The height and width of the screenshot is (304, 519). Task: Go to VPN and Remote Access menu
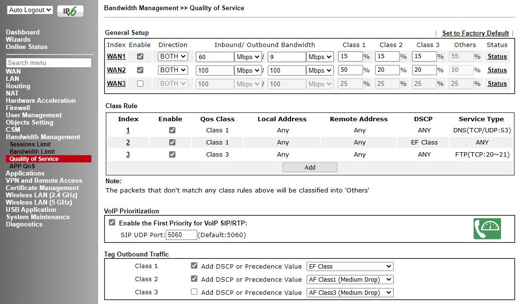click(x=44, y=180)
